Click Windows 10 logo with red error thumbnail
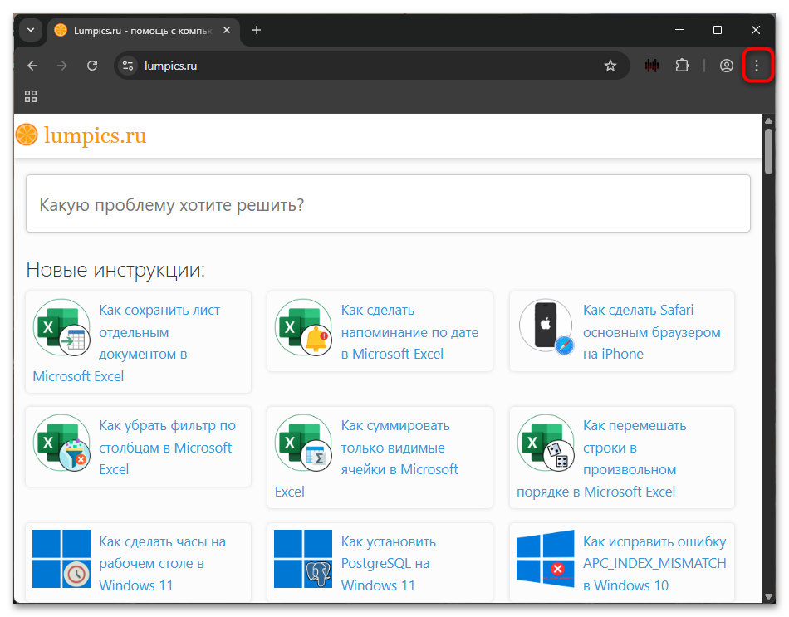The height and width of the screenshot is (617, 789). coord(546,559)
